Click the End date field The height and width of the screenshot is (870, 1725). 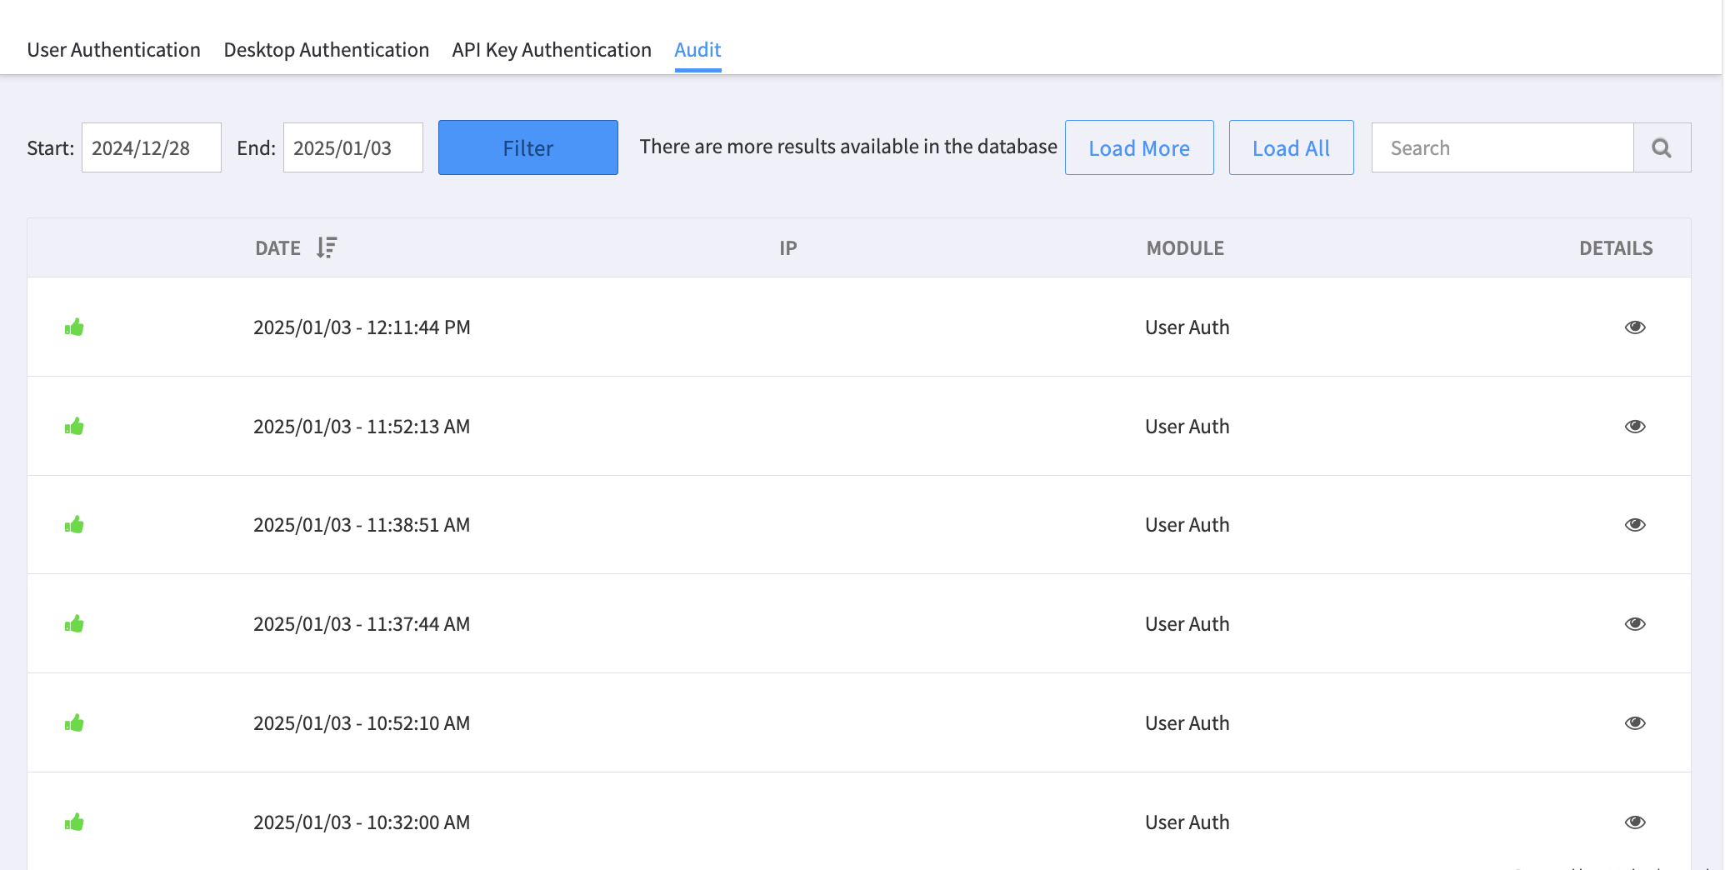click(x=353, y=147)
